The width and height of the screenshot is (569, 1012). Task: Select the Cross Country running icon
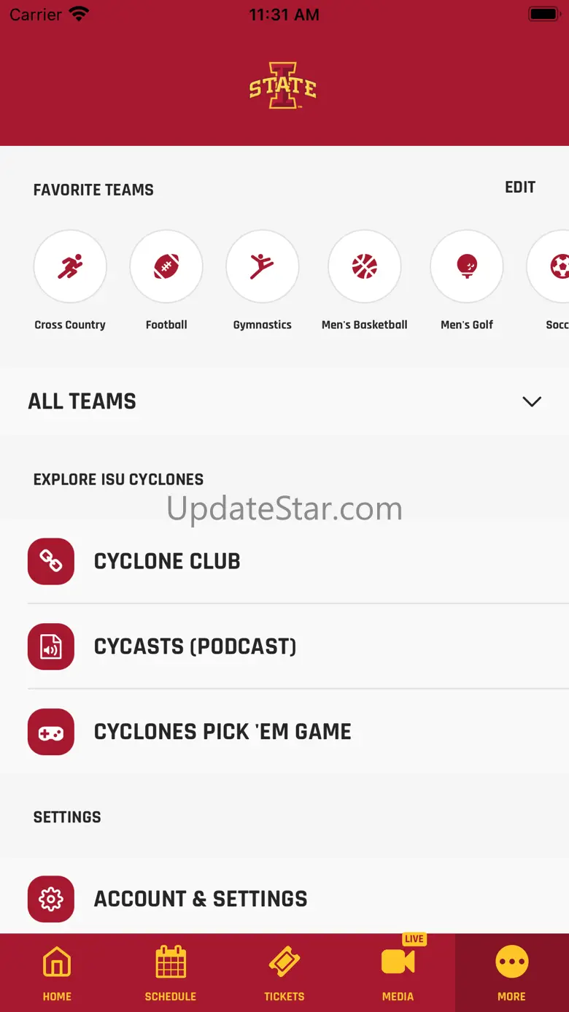pos(70,267)
